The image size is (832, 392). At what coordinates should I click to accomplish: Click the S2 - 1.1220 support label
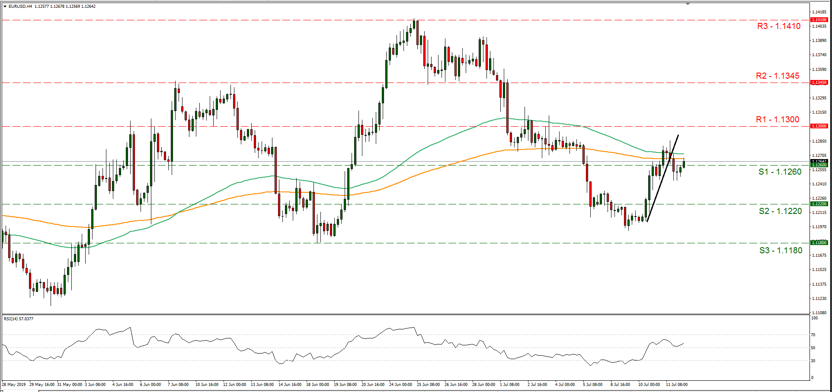click(x=781, y=211)
